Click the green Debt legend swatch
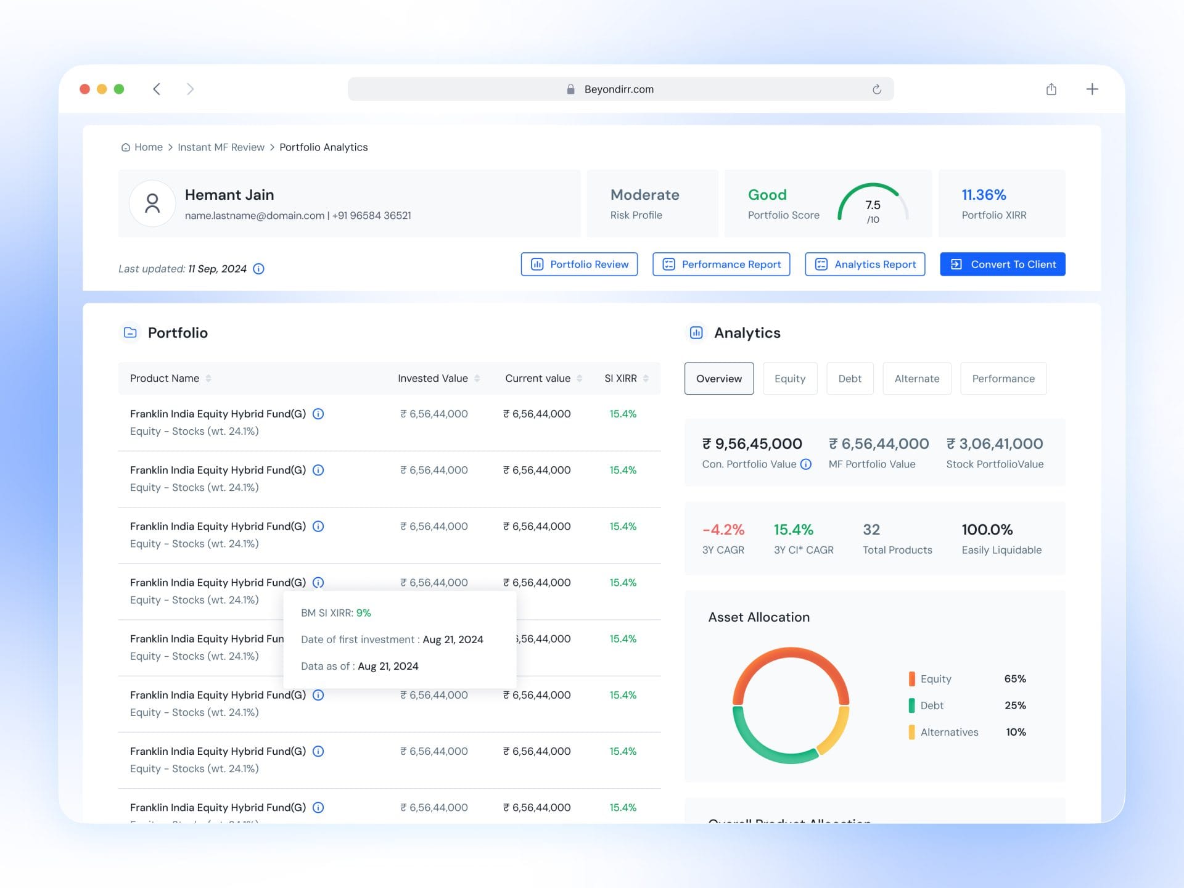The image size is (1184, 888). pyautogui.click(x=911, y=705)
